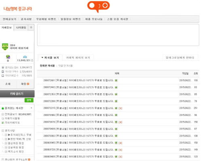202x161 pixels.
Task: Click the orange badge in bottom sidebar row
Action: click(29, 159)
